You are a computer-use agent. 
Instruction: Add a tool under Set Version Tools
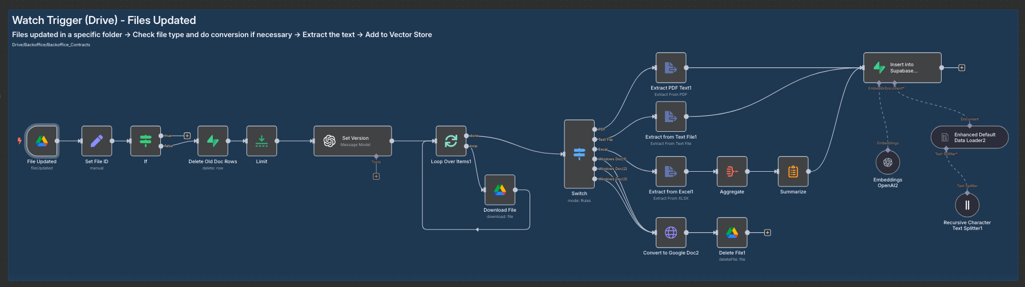tap(376, 176)
